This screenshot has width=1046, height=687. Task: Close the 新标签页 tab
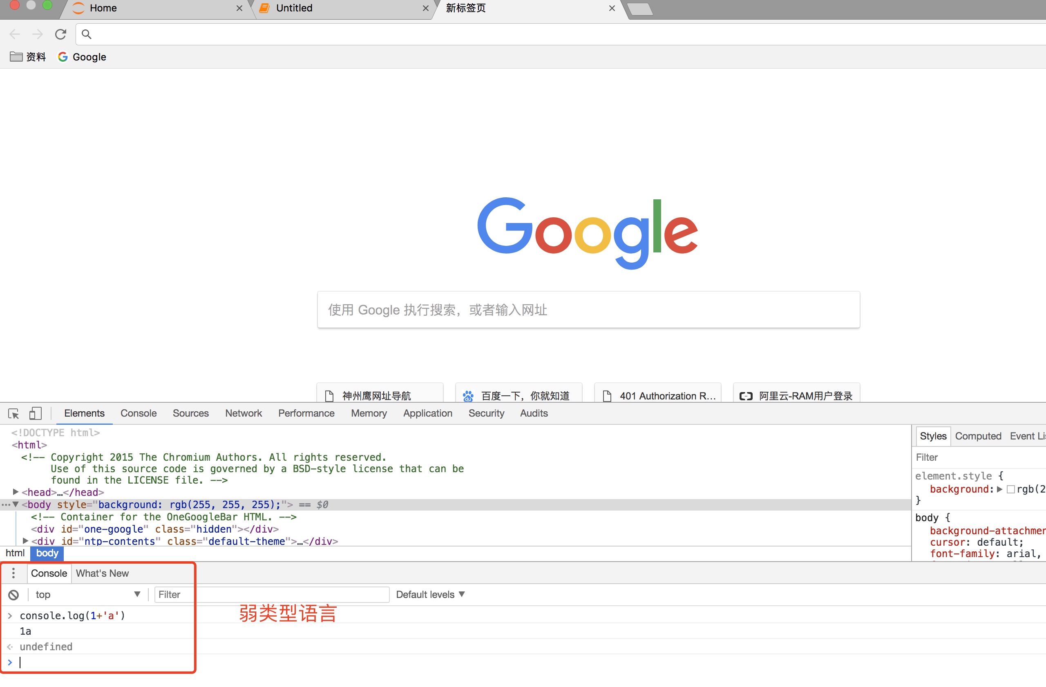tap(612, 8)
